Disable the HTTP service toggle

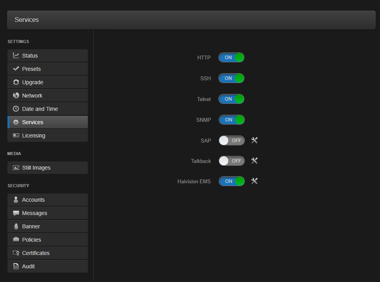231,58
